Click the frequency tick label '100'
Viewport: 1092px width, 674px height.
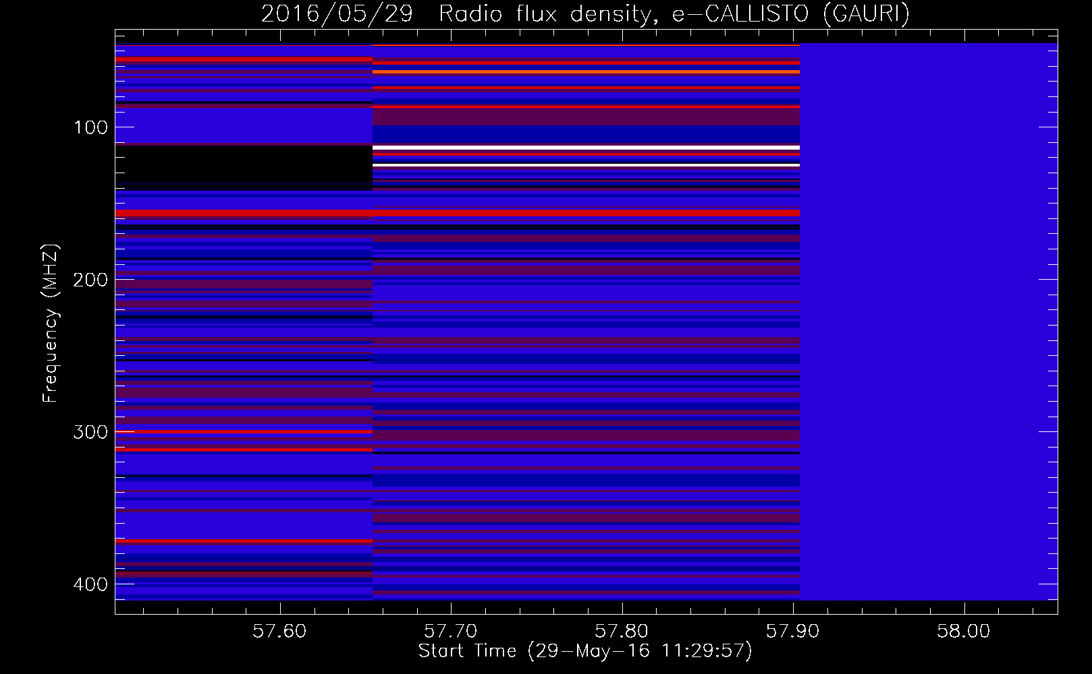tap(90, 127)
